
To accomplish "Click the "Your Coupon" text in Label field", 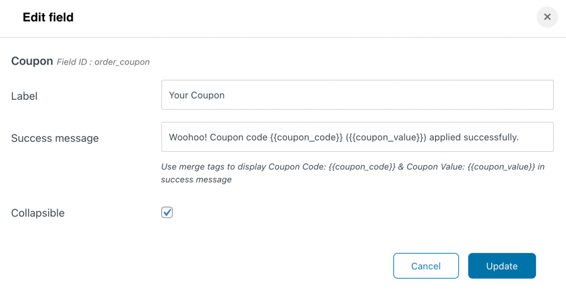I will pos(197,95).
